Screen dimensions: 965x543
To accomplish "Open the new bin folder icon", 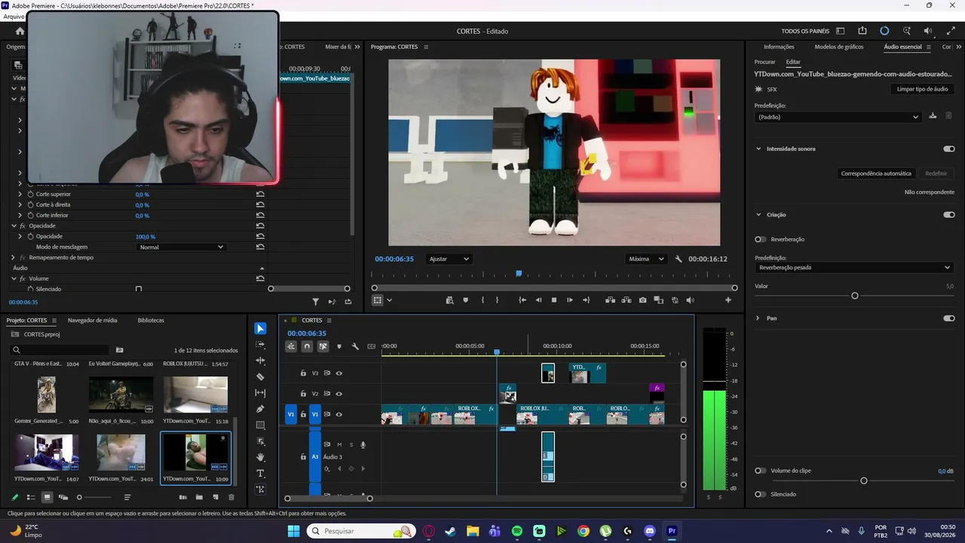I will point(199,497).
